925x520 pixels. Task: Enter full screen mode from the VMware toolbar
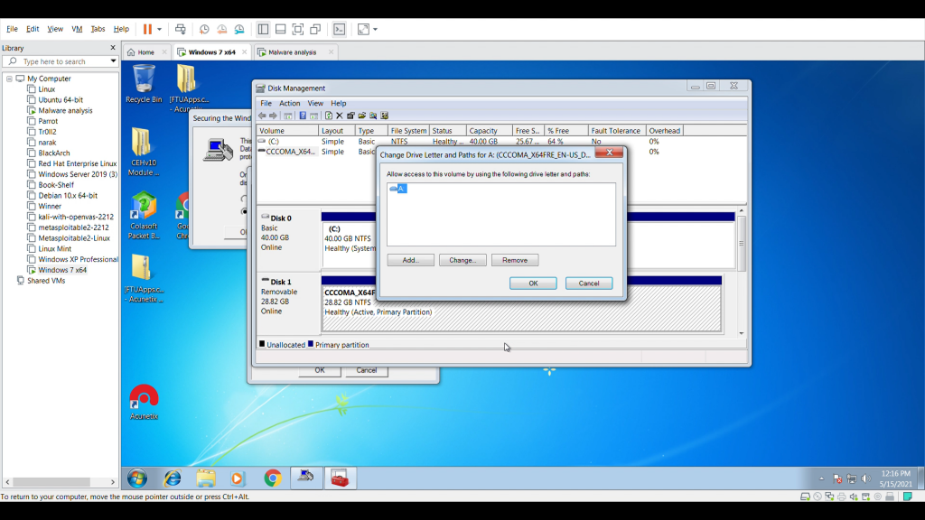[298, 29]
